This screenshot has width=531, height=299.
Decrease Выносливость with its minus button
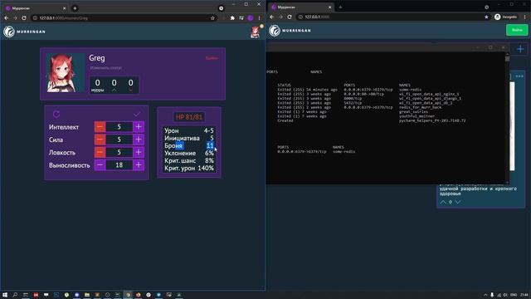tap(100, 165)
